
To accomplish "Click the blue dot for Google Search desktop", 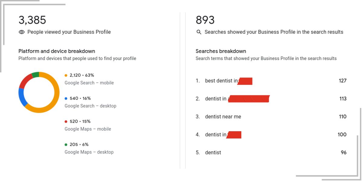I will point(66,98).
